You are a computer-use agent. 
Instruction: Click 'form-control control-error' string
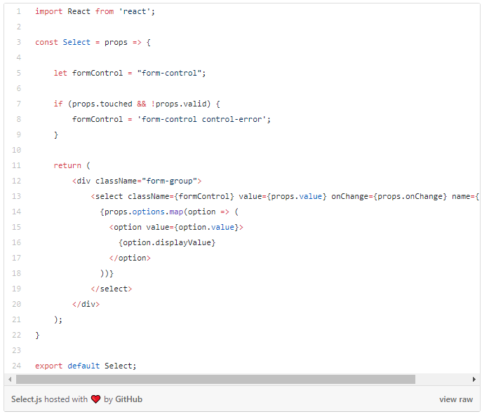point(201,119)
